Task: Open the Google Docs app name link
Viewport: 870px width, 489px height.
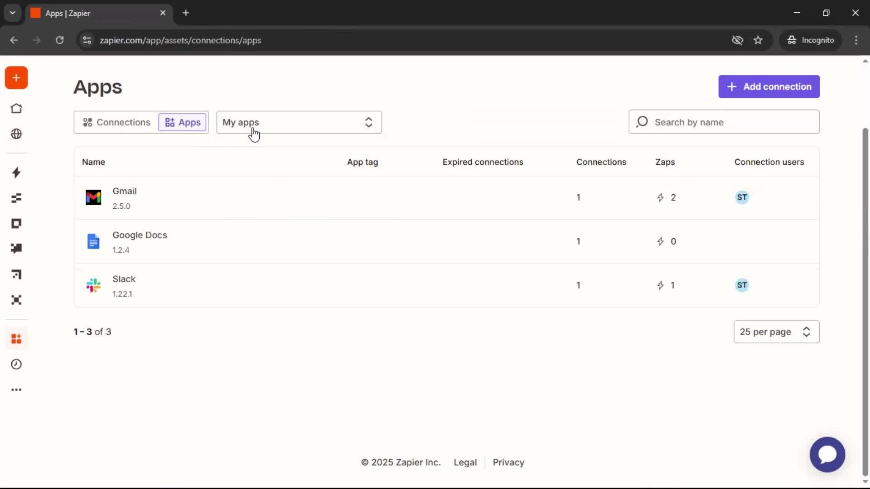Action: [x=140, y=235]
